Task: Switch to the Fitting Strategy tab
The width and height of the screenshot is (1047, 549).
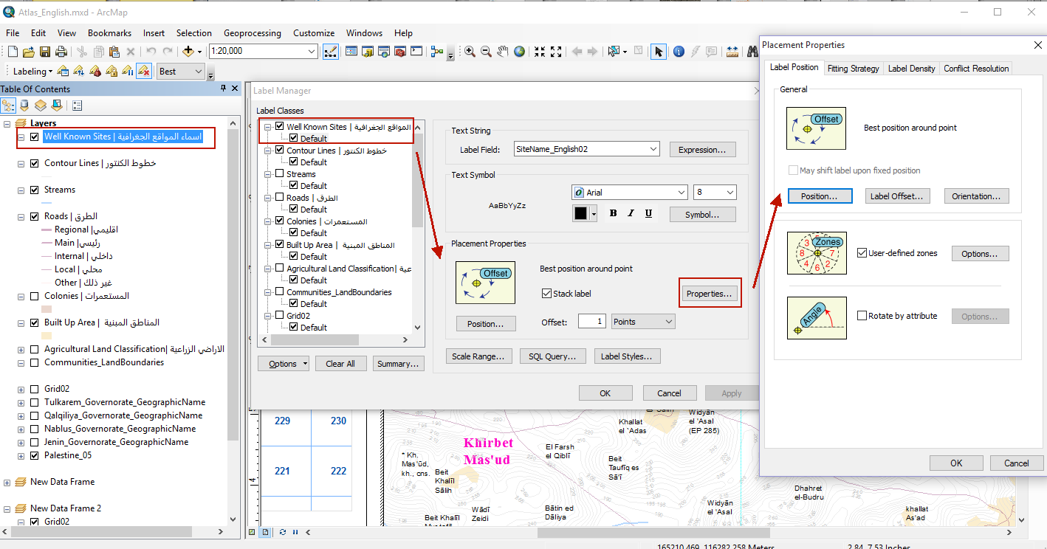Action: point(853,68)
